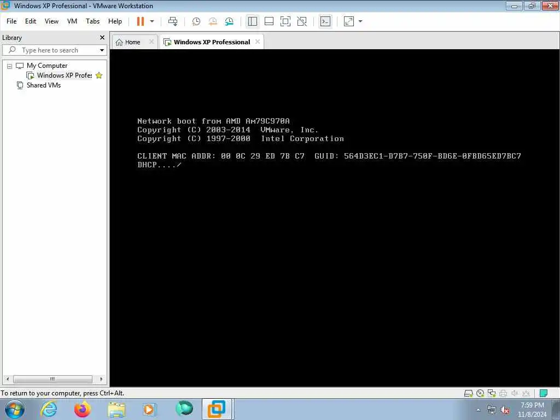This screenshot has width=560, height=420.
Task: Launch Firefox from the taskbar
Action: [83, 409]
